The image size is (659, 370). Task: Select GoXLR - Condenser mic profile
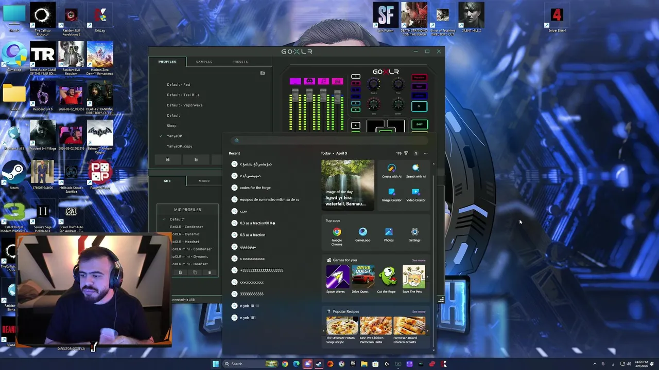click(186, 227)
